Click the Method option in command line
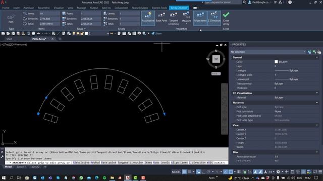 [x=95, y=162]
